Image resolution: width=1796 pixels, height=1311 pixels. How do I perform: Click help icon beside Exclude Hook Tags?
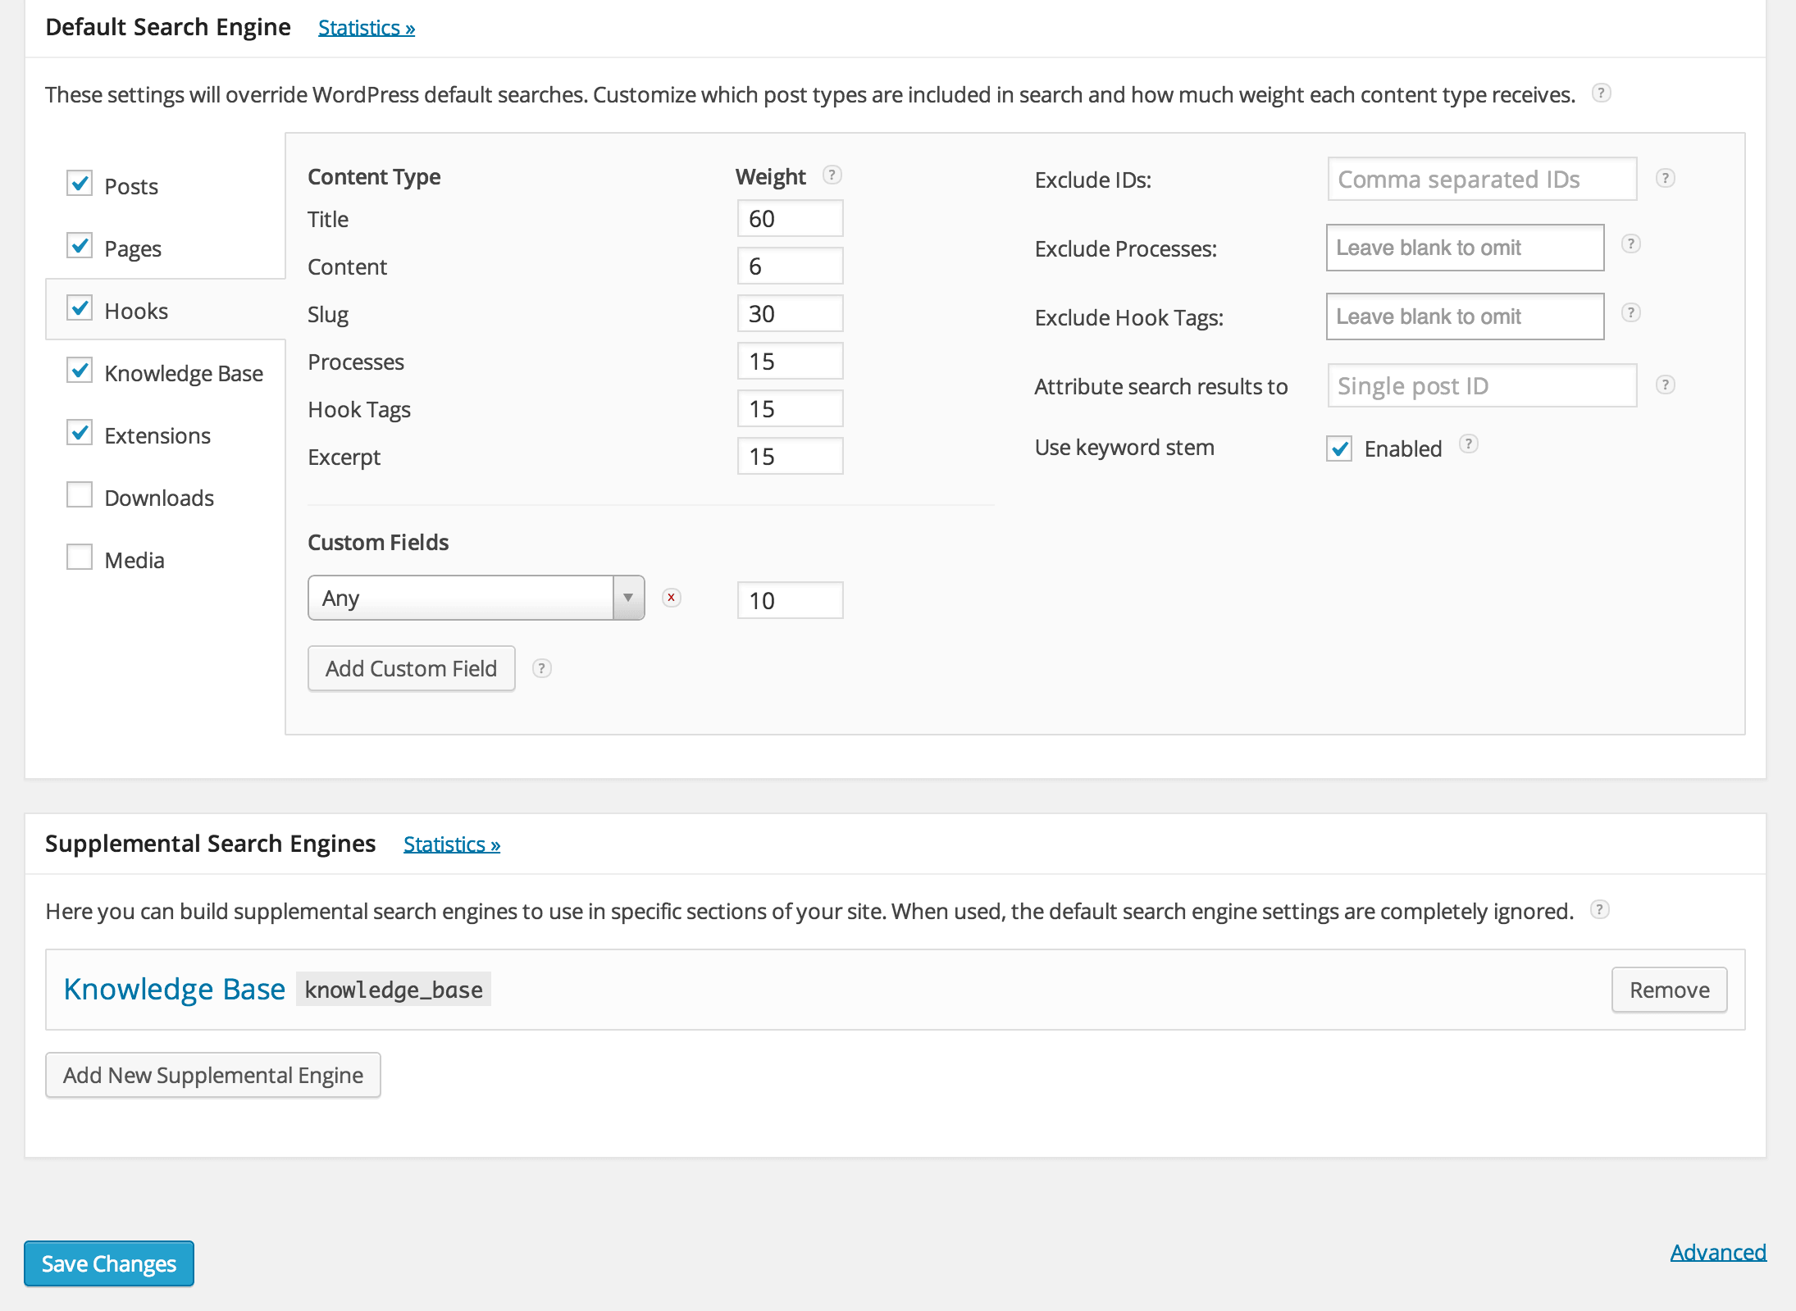(1630, 312)
